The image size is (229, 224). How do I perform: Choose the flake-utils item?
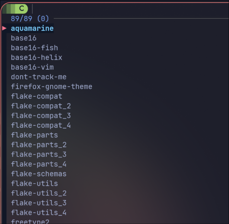tap(34, 183)
